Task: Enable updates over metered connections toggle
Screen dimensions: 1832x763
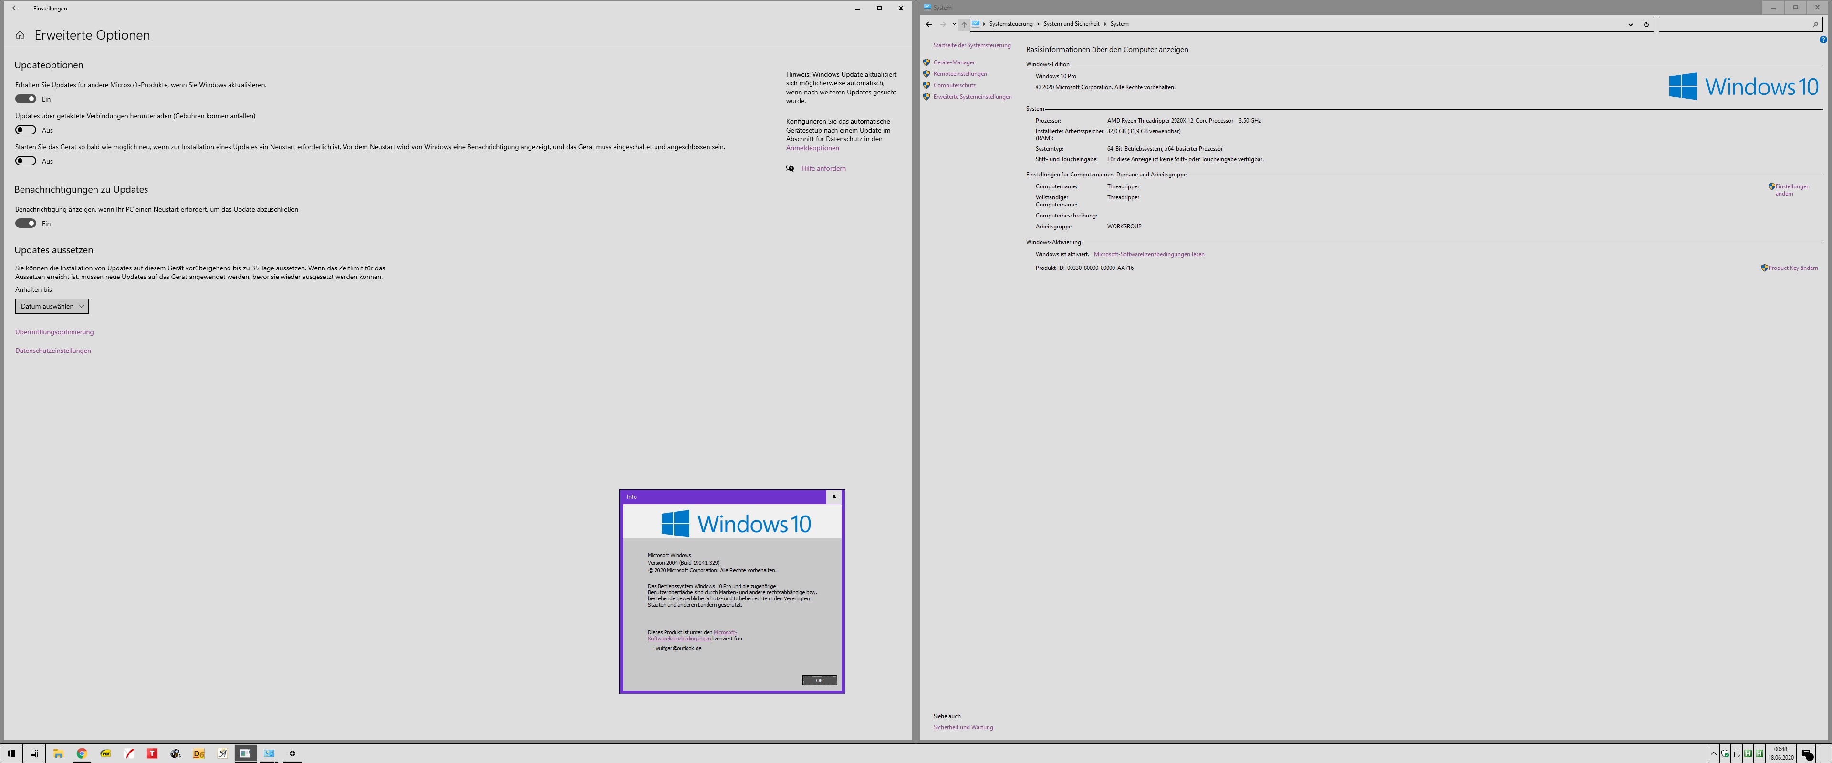Action: pyautogui.click(x=26, y=130)
